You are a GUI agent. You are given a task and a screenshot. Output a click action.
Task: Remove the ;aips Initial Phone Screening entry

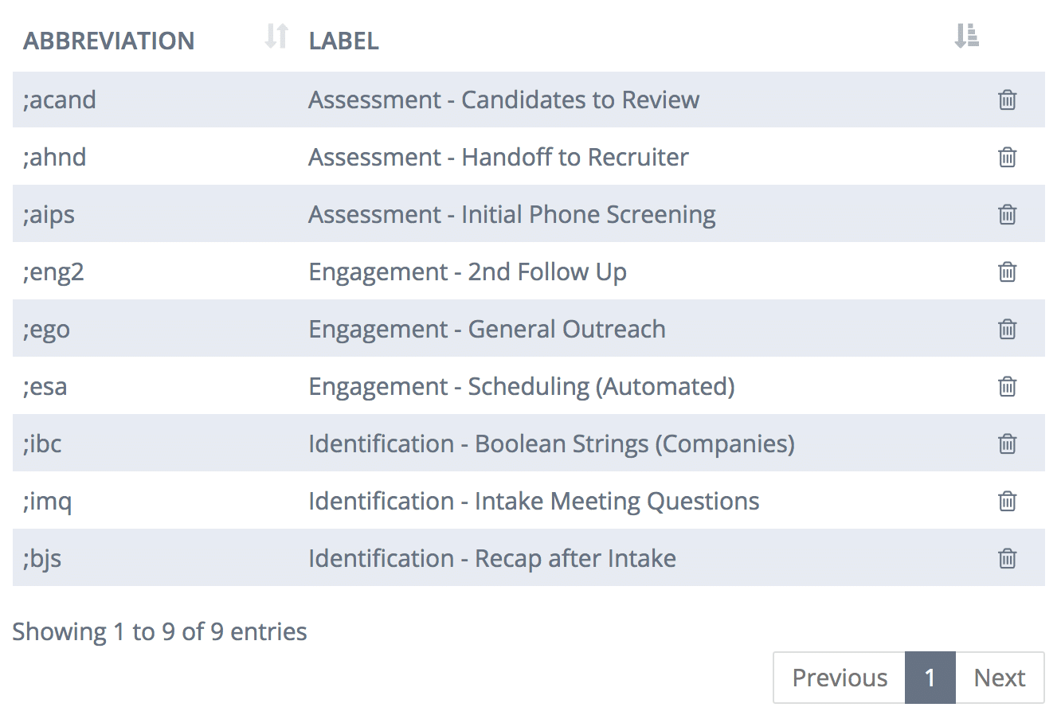tap(1007, 214)
